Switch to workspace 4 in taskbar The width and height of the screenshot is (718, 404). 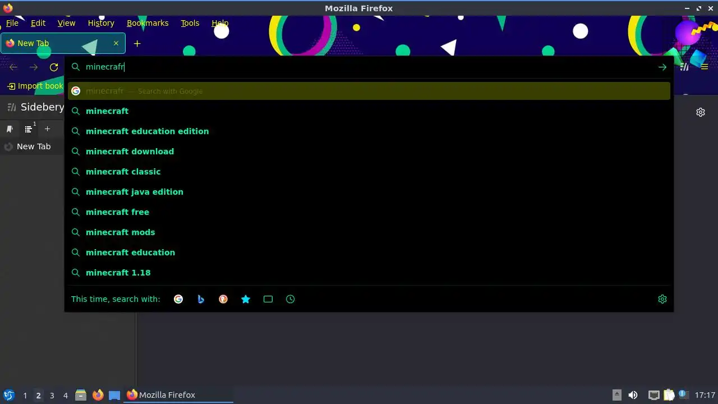pyautogui.click(x=65, y=396)
